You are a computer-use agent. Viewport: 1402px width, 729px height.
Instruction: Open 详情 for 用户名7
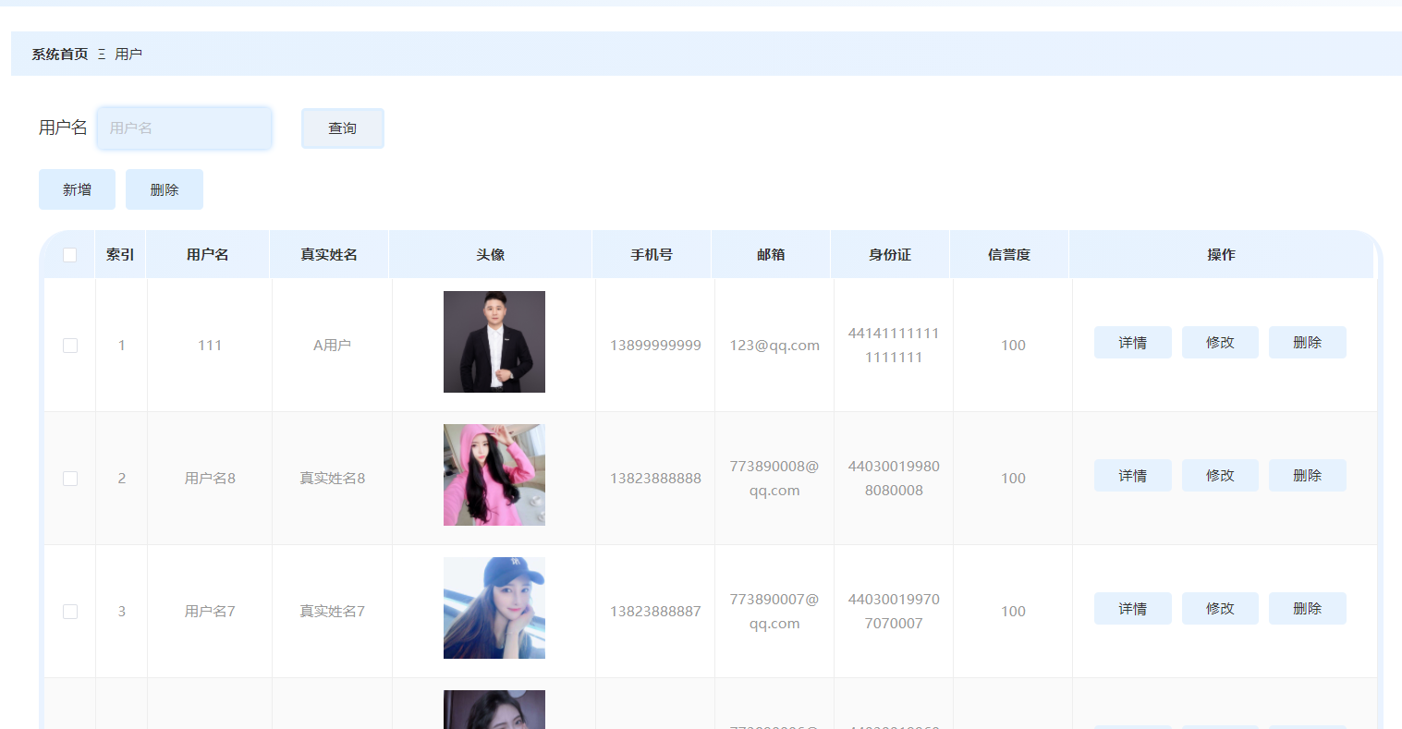(x=1133, y=609)
